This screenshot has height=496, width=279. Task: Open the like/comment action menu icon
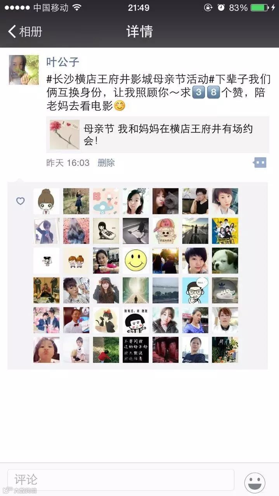coord(260,162)
